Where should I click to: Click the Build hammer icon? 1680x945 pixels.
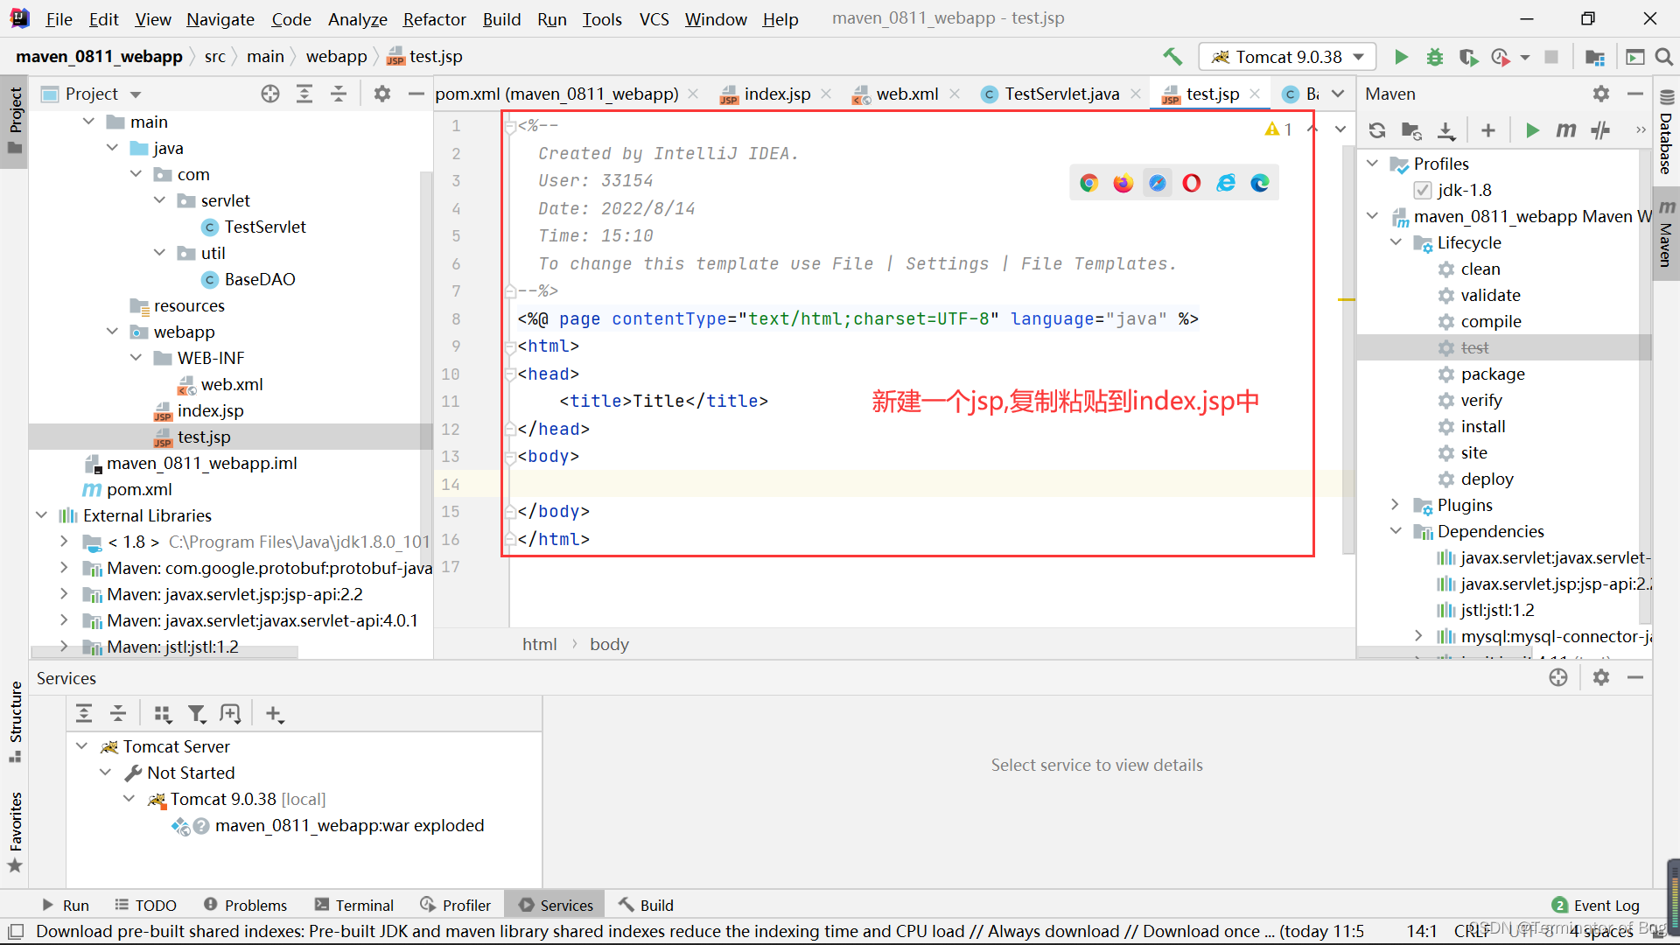[1172, 57]
